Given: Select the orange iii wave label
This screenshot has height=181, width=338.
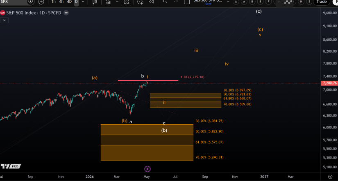Looking at the screenshot, I should tap(196, 51).
